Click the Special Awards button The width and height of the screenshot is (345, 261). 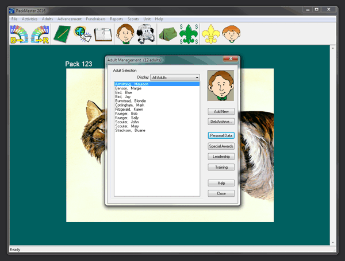tap(221, 146)
